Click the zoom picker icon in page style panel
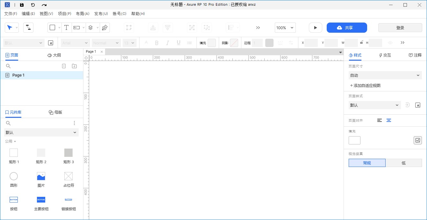The width and height of the screenshot is (427, 220). pos(418,105)
